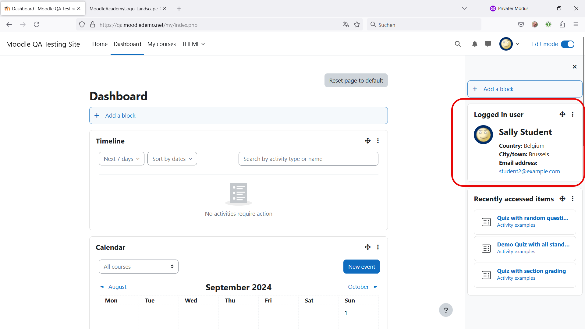Open Quiz with section grading link
This screenshot has width=585, height=329.
pyautogui.click(x=531, y=271)
